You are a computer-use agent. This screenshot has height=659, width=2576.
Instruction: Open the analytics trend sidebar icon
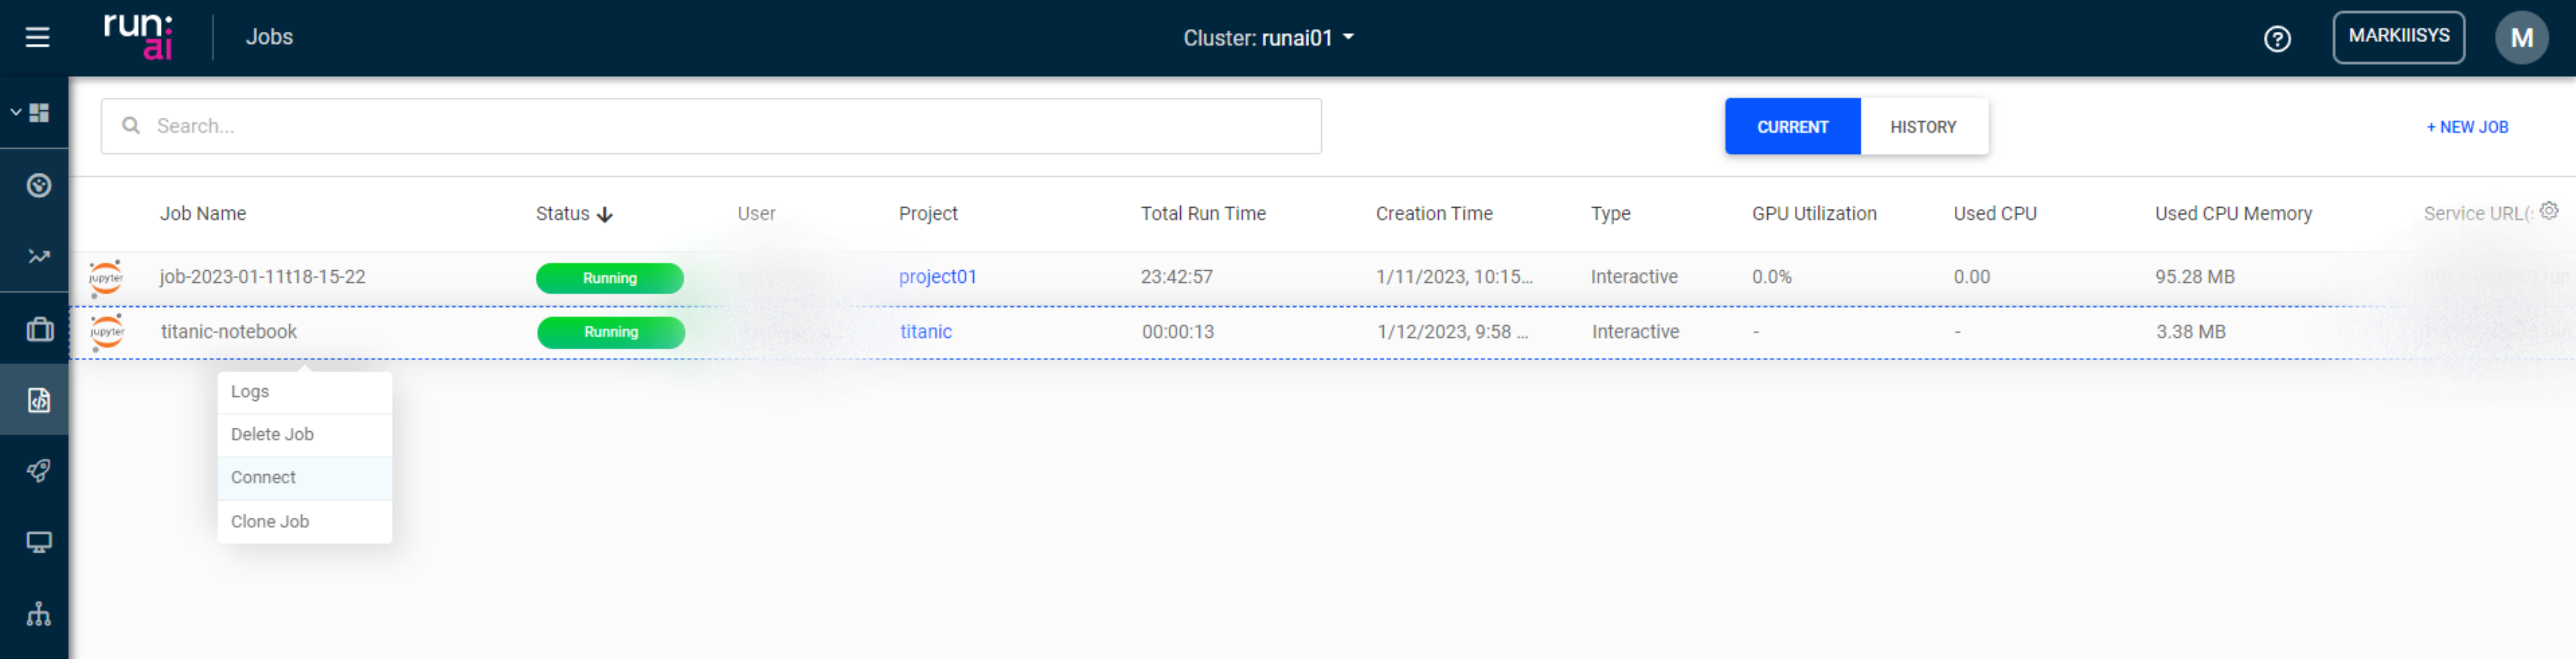39,256
